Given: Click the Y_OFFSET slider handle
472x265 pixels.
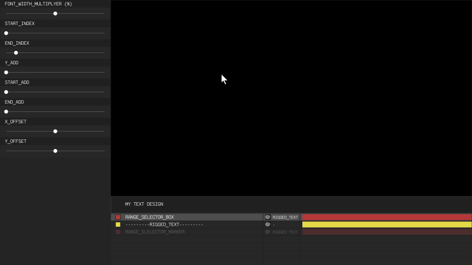Looking at the screenshot, I should 55,151.
